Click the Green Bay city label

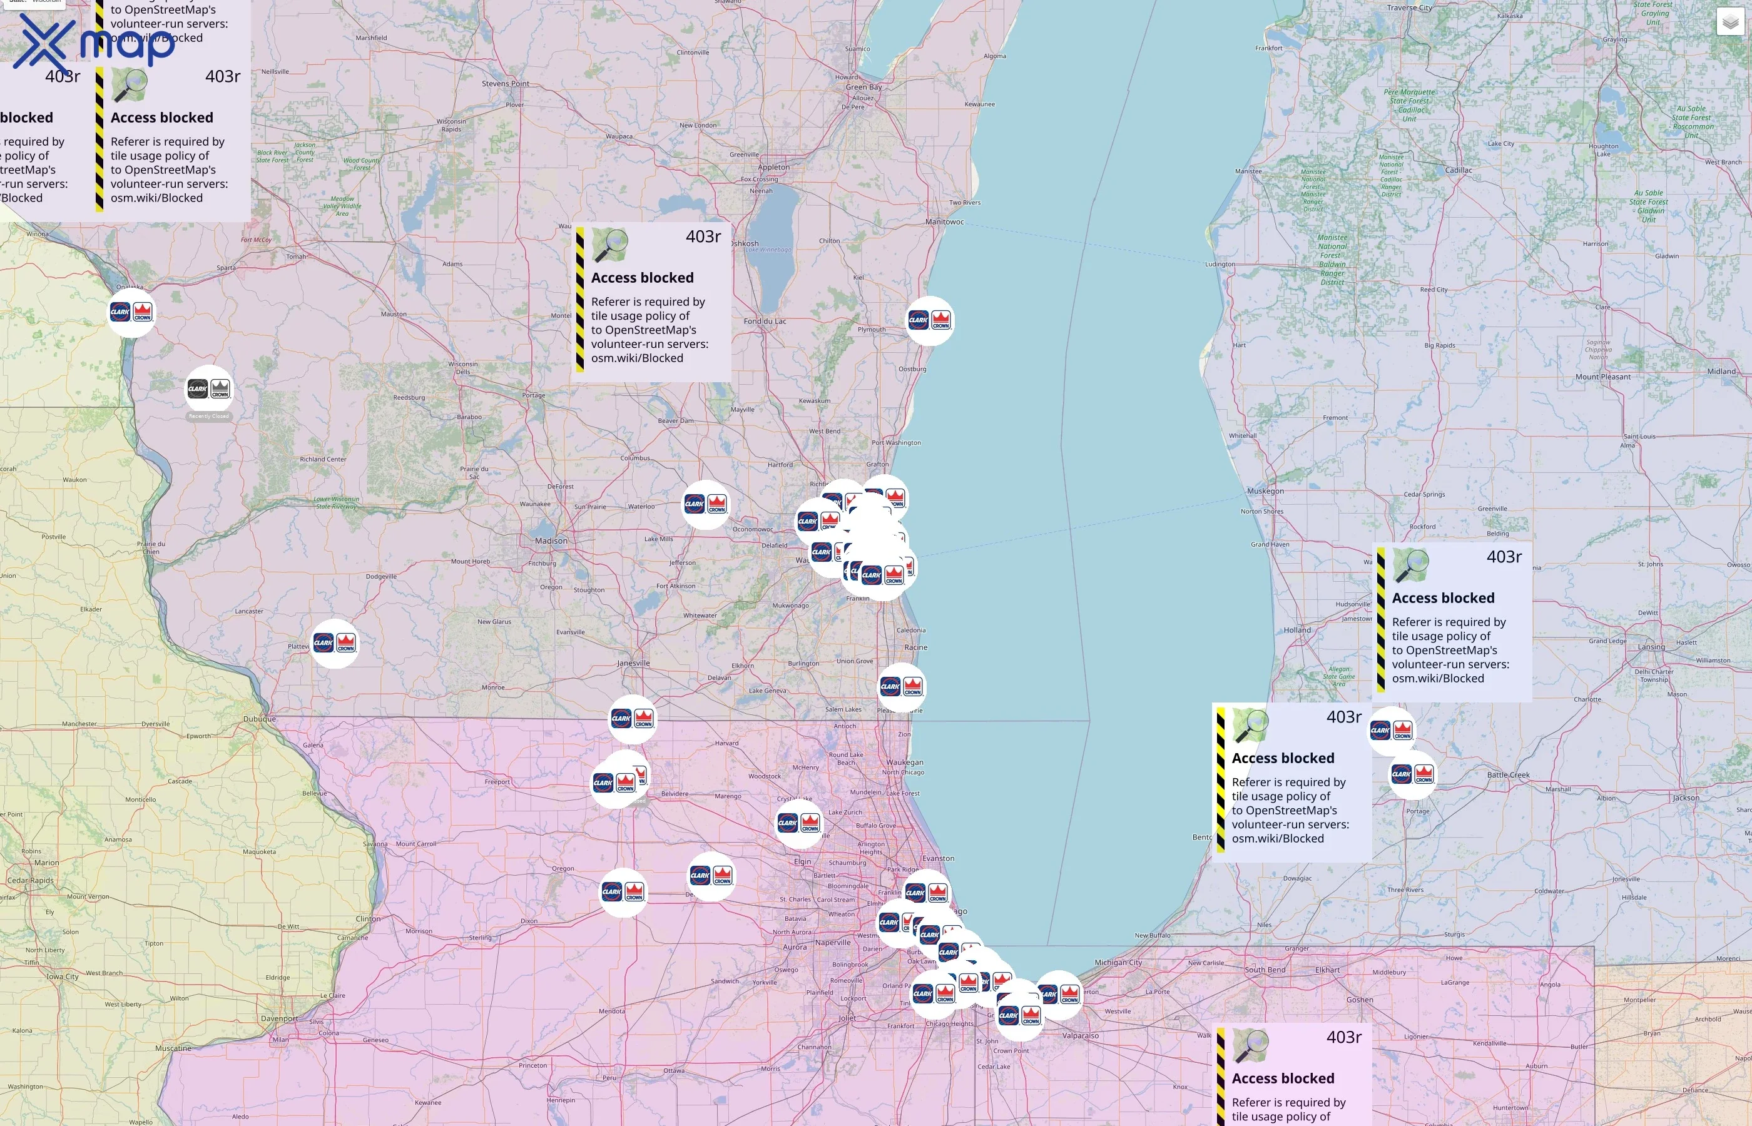[863, 87]
